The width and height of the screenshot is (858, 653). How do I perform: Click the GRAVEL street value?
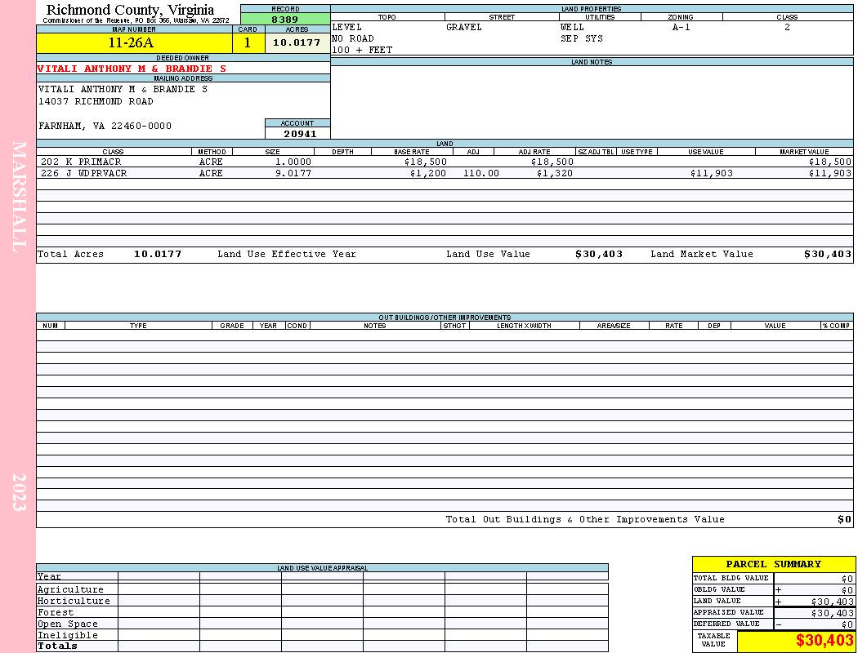(x=464, y=27)
